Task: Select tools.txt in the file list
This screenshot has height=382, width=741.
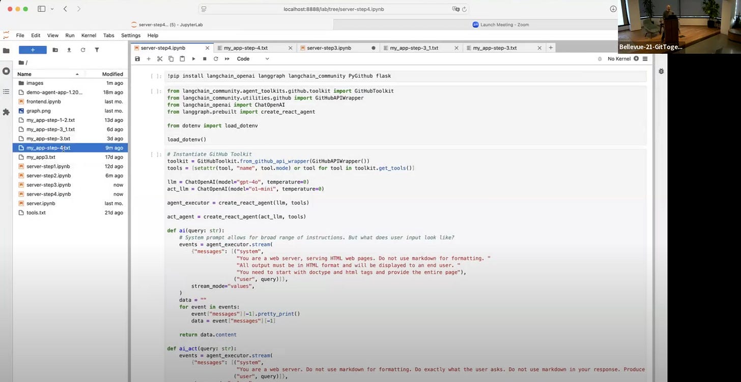Action: click(70, 213)
